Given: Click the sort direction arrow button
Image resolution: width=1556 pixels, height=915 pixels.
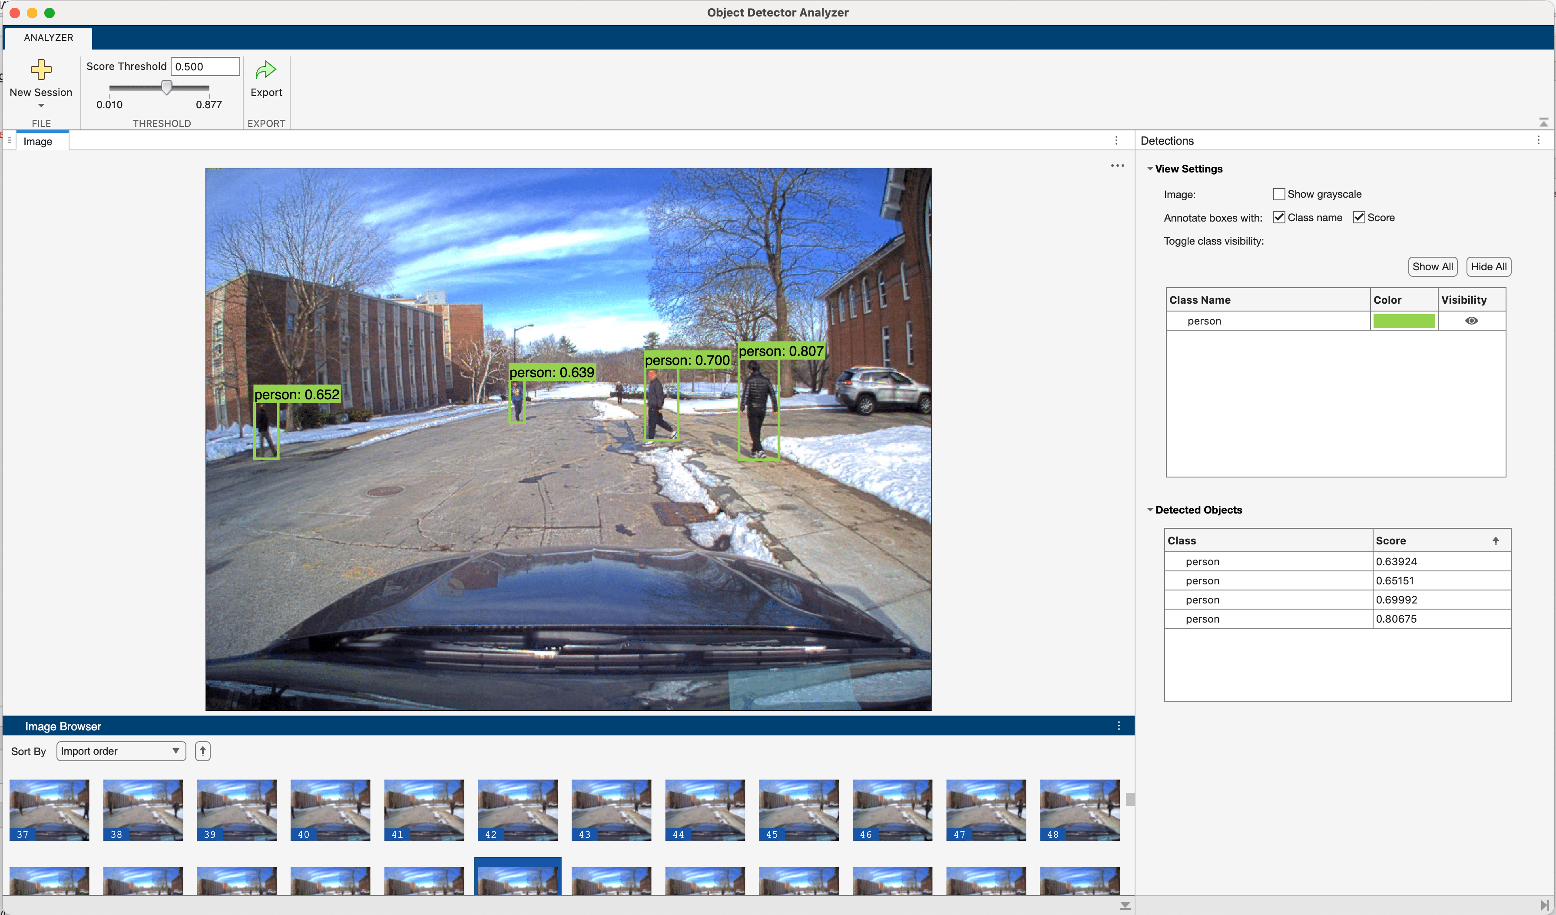Looking at the screenshot, I should (x=202, y=751).
